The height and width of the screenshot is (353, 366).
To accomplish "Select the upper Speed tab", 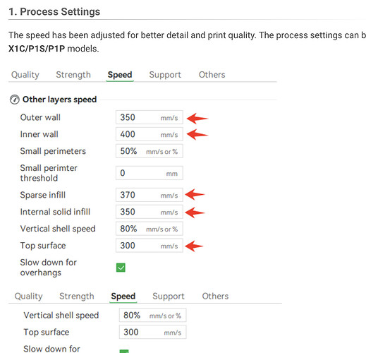I will [x=120, y=75].
